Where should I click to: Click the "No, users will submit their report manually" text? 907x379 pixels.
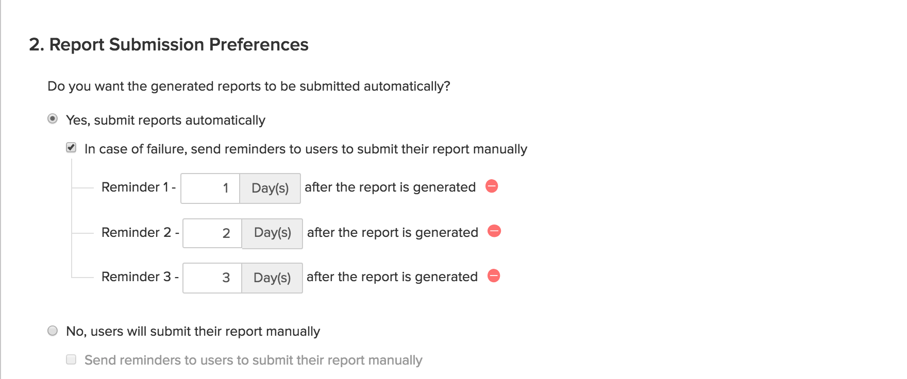[193, 331]
